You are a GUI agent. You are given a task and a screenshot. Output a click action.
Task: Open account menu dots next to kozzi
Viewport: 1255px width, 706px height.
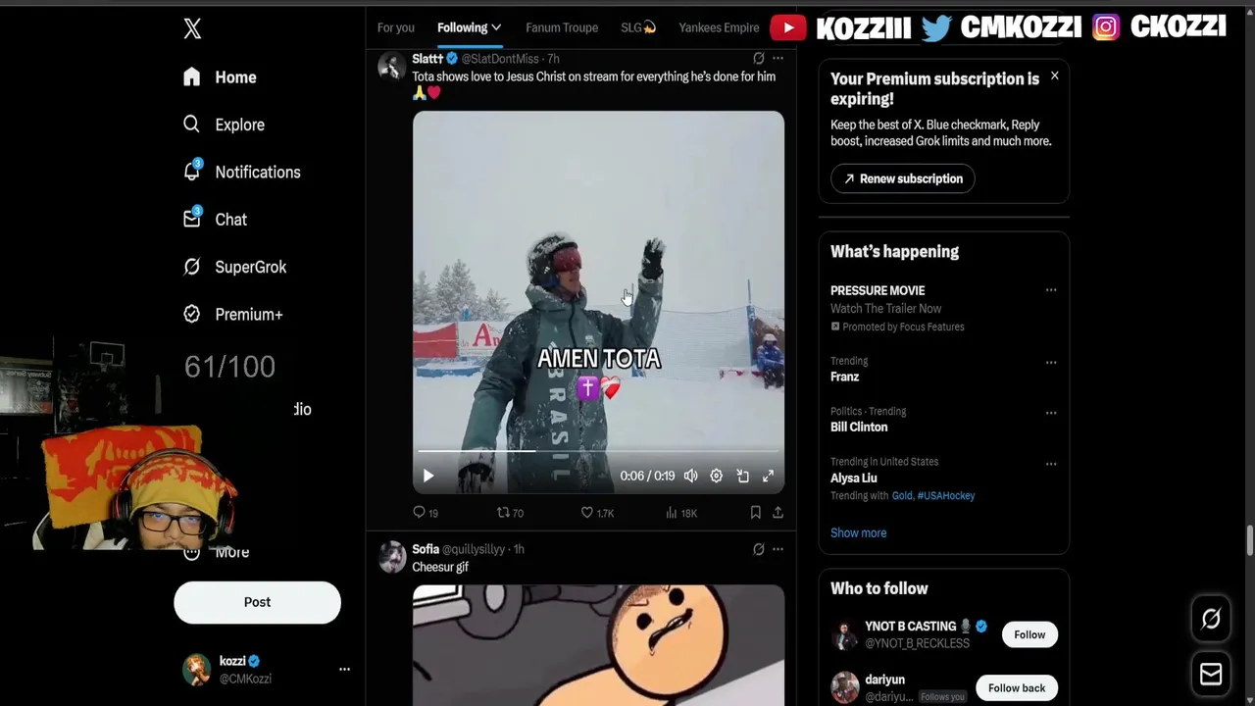[344, 669]
